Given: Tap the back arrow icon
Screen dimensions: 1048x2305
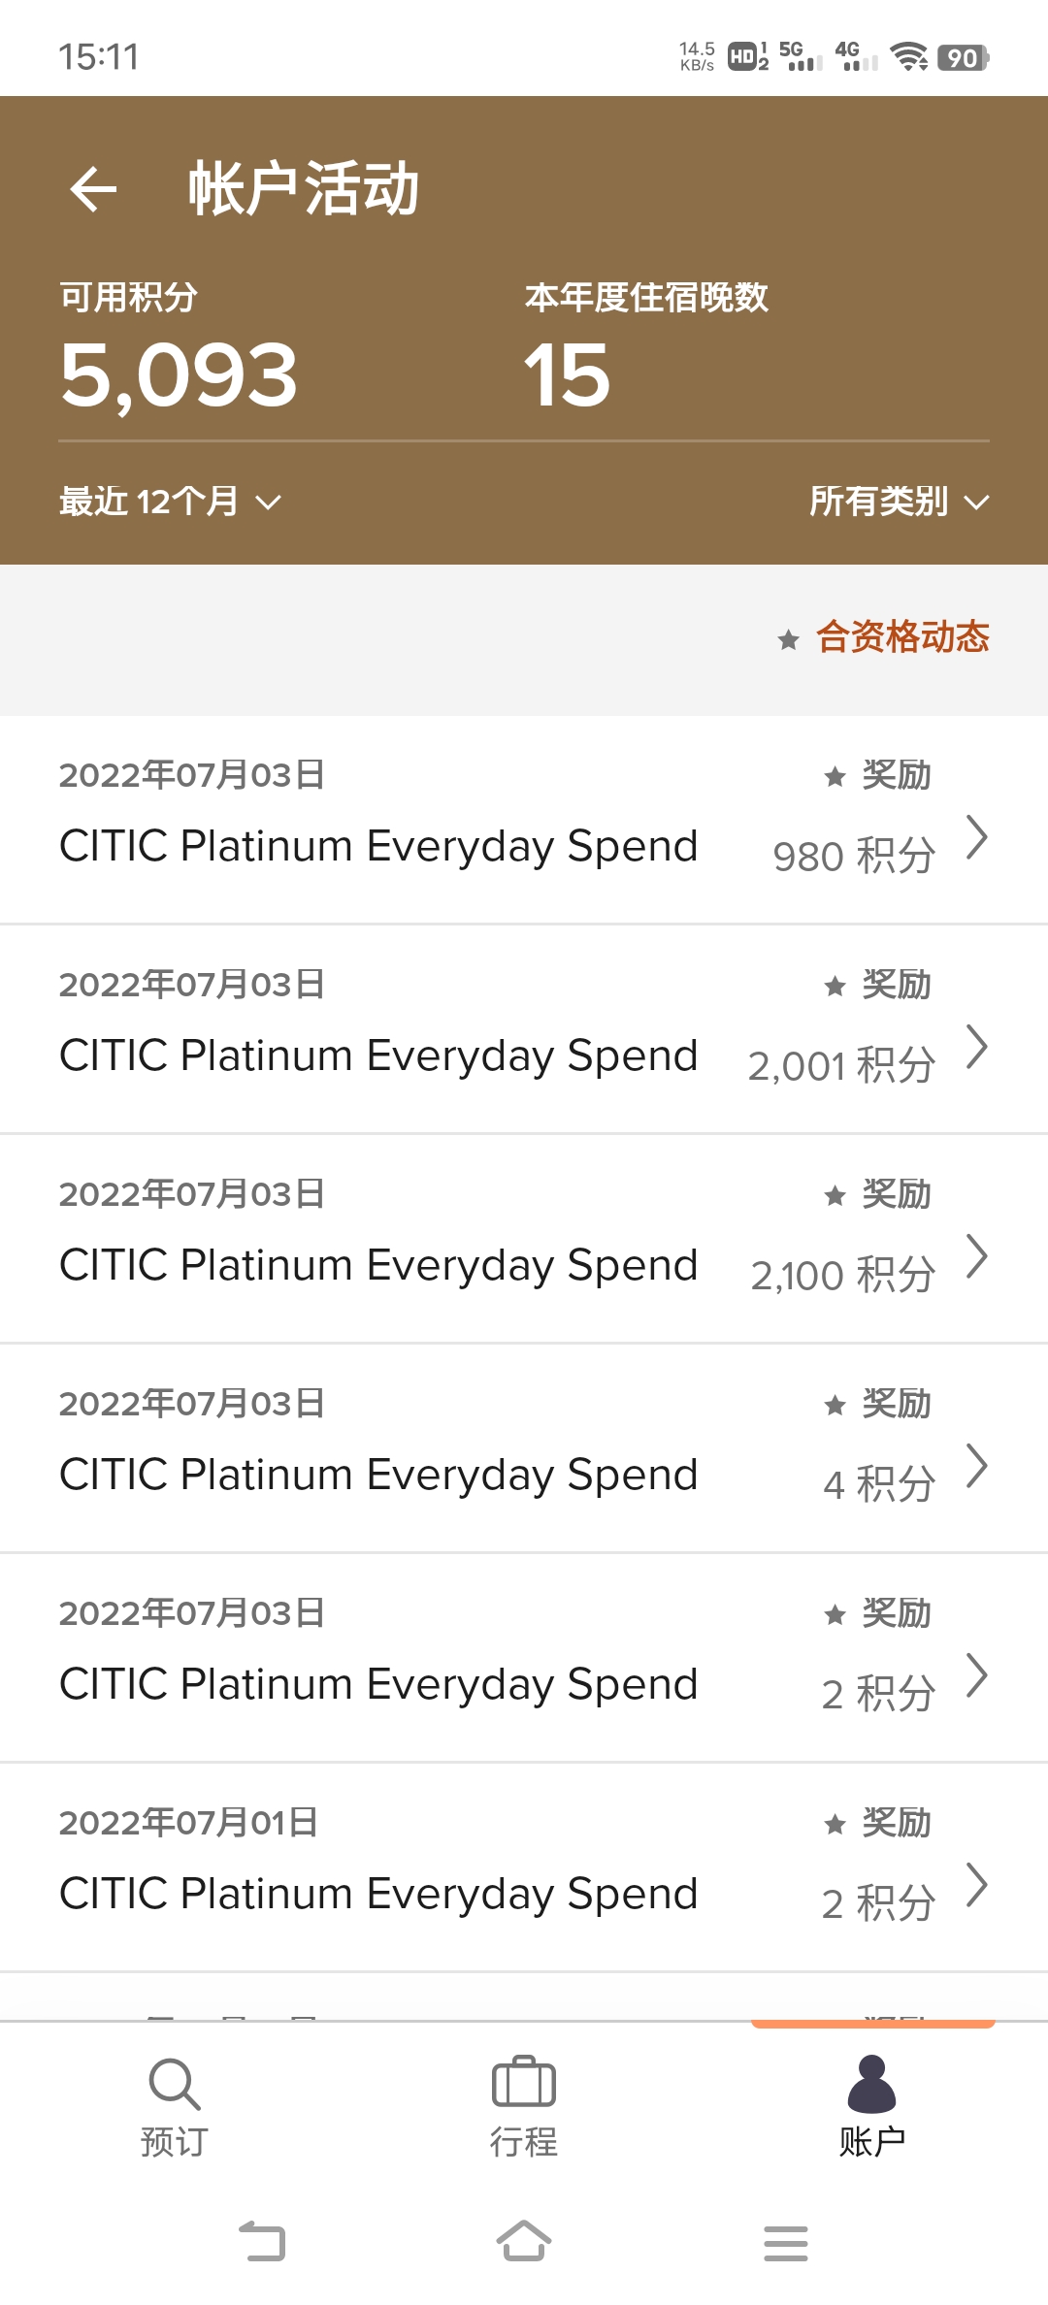Looking at the screenshot, I should point(94,188).
